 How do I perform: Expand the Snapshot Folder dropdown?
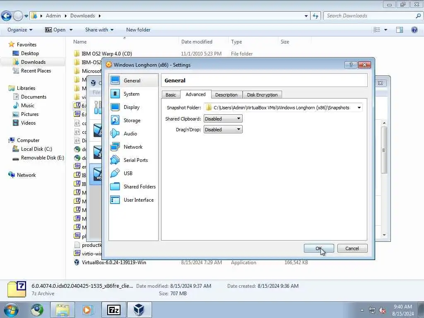(359, 108)
